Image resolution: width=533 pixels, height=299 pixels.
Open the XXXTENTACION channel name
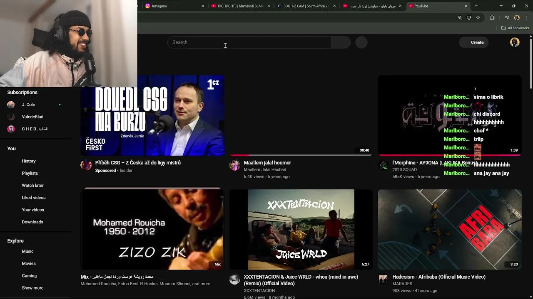point(259,291)
